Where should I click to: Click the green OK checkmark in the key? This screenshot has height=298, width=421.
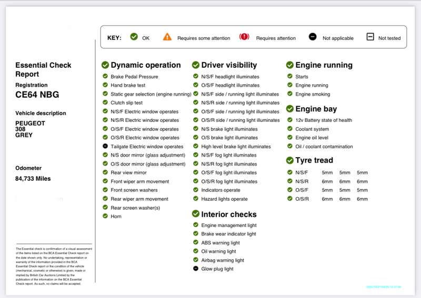pyautogui.click(x=134, y=37)
